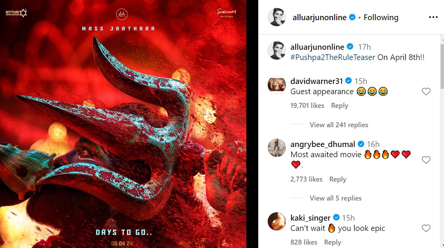Reply to davidwarner31's comment
Image resolution: width=444 pixels, height=248 pixels.
tap(339, 106)
